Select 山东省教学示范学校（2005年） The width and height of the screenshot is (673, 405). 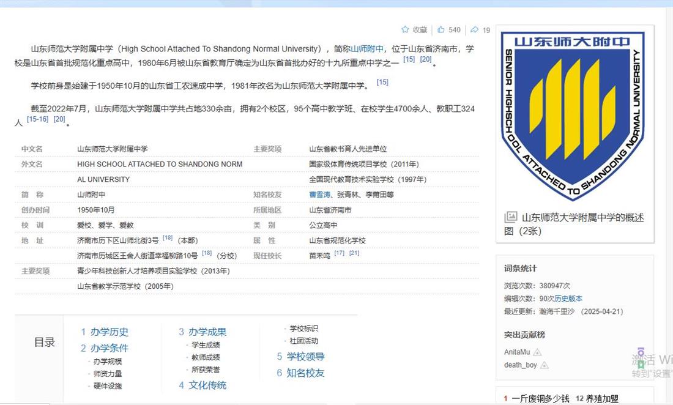point(125,286)
